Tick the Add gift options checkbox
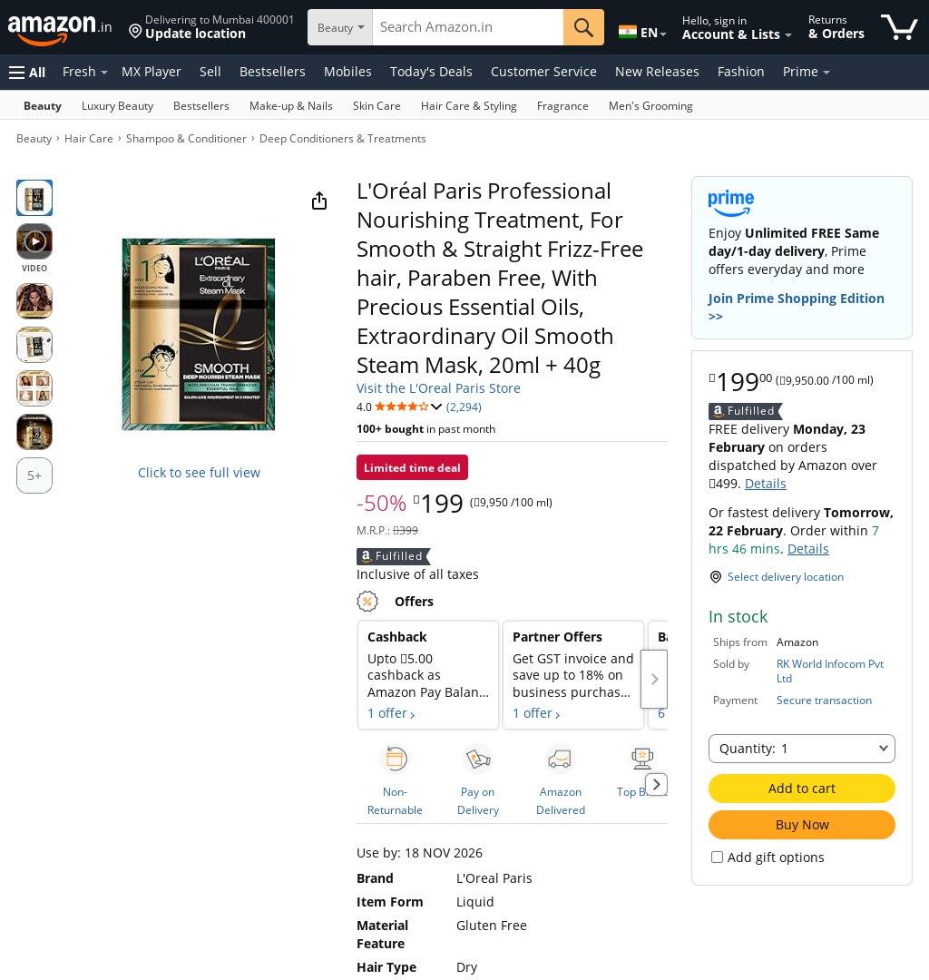Viewport: 929px width, 980px height. (718, 857)
